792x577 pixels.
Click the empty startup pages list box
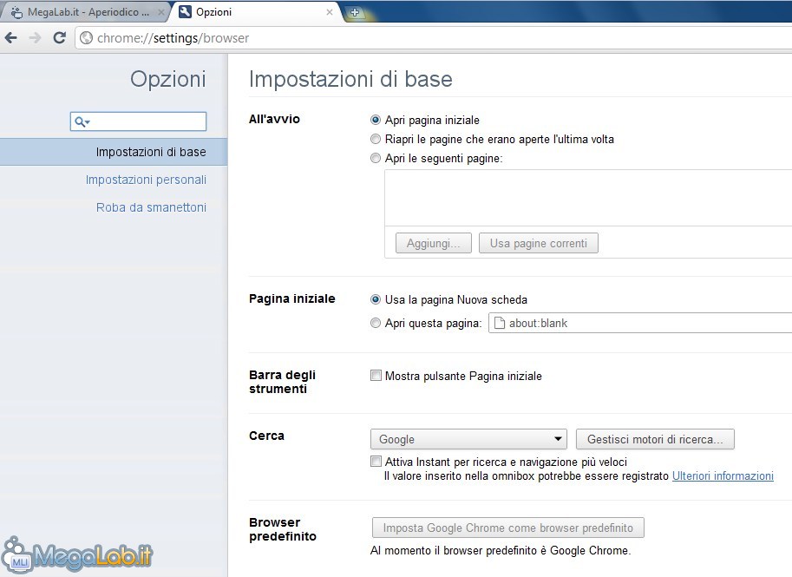pyautogui.click(x=588, y=198)
